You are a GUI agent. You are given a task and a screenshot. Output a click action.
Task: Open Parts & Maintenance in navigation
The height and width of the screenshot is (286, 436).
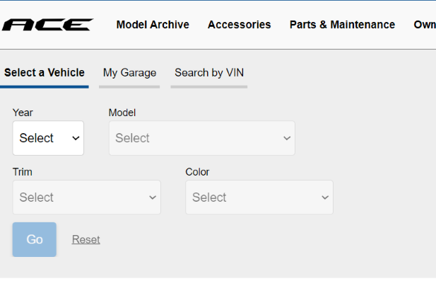tap(342, 25)
